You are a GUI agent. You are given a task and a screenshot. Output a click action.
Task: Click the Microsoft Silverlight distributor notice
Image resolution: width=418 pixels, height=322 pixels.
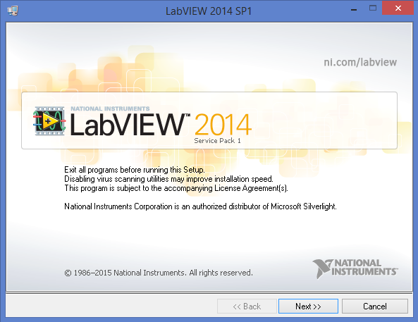(x=200, y=206)
